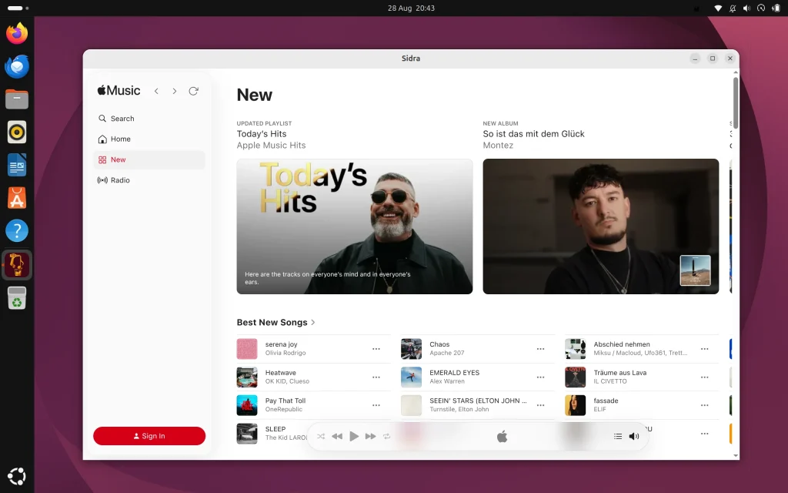Open more options for serena joy

coord(376,349)
